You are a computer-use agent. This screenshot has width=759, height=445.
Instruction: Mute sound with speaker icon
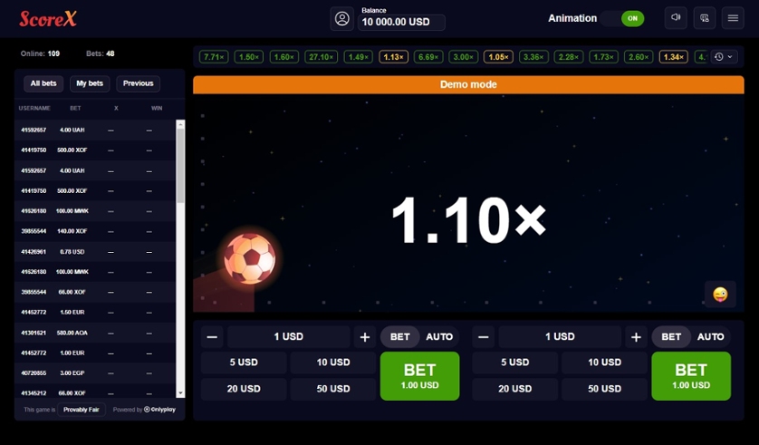[x=676, y=18]
